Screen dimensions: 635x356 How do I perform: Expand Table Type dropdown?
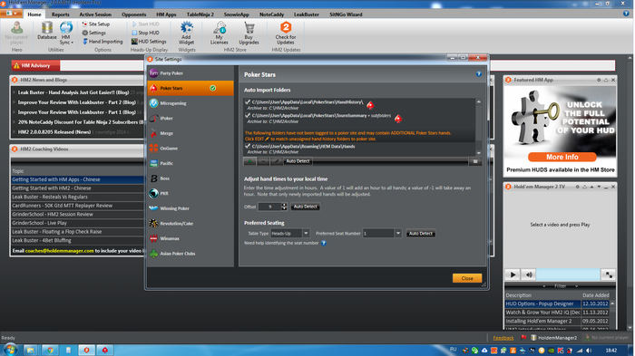pyautogui.click(x=307, y=234)
